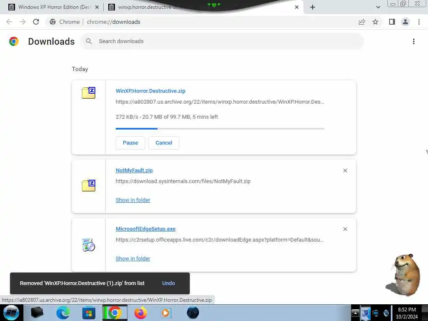Screen dimensions: 428x321
Task: Show NotMyFault.zip in folder
Action: pyautogui.click(x=133, y=200)
